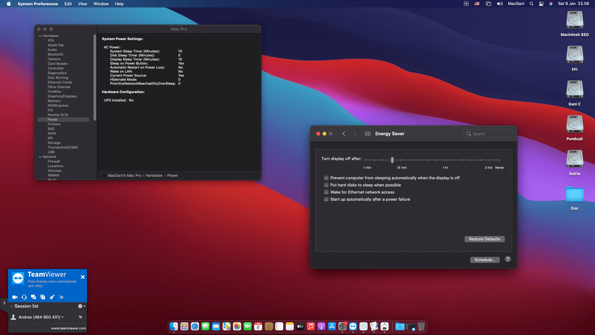The width and height of the screenshot is (595, 335).
Task: Select the TeamViewer whiteboard brush icon
Action: [x=52, y=297]
